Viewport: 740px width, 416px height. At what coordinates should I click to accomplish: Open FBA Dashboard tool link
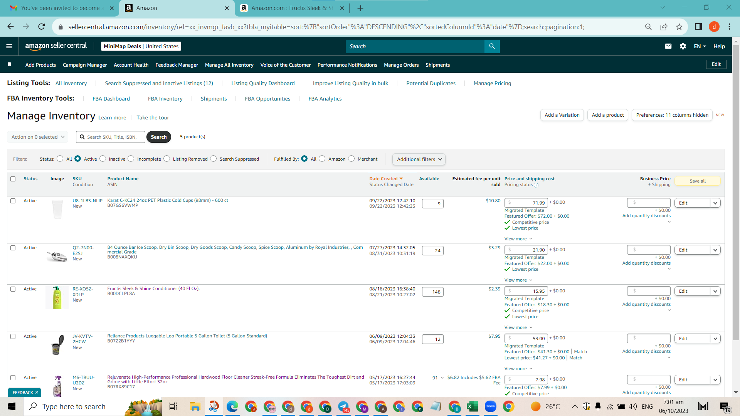click(111, 99)
